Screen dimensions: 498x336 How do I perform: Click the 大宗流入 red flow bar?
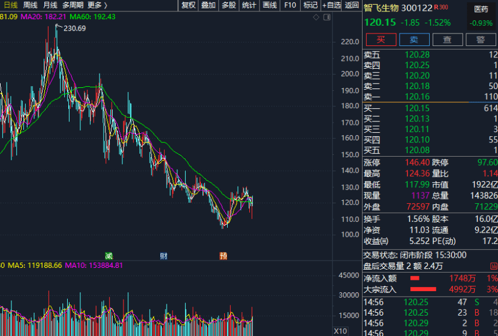tap(423, 289)
